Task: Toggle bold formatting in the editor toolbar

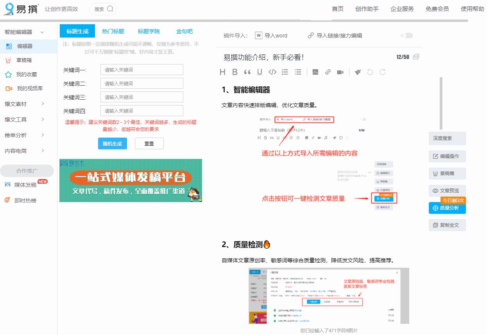Action: tap(235, 72)
